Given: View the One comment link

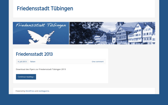Looking at the screenshot, I should [x=98, y=62].
